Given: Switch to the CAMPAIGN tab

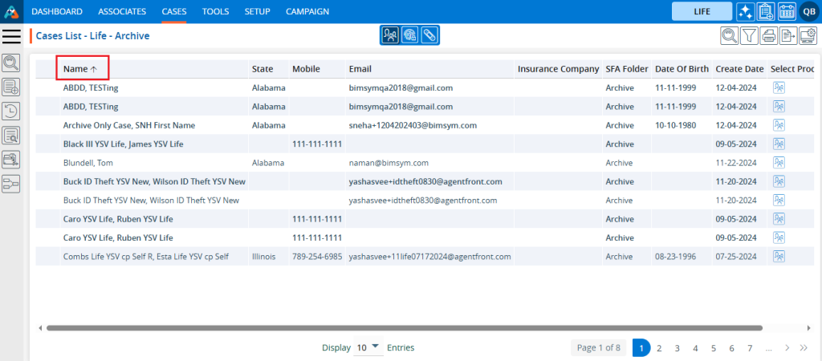Looking at the screenshot, I should coord(308,11).
